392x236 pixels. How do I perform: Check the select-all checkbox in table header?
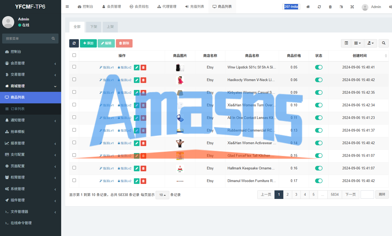pyautogui.click(x=74, y=55)
